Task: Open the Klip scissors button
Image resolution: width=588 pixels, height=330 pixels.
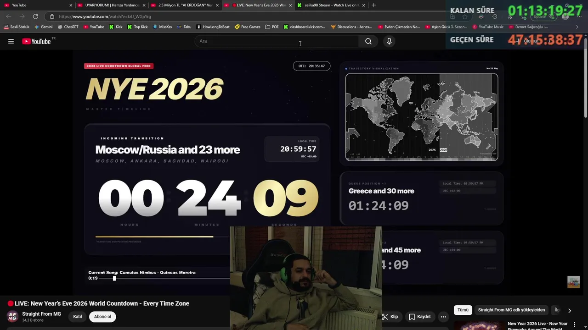Action: (x=390, y=317)
